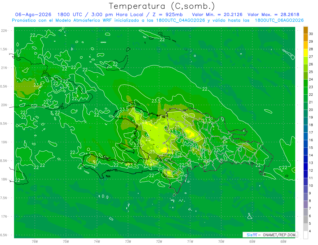Pick white swatch below 4 on colorbar
The image size is (318, 245).
(306, 235)
